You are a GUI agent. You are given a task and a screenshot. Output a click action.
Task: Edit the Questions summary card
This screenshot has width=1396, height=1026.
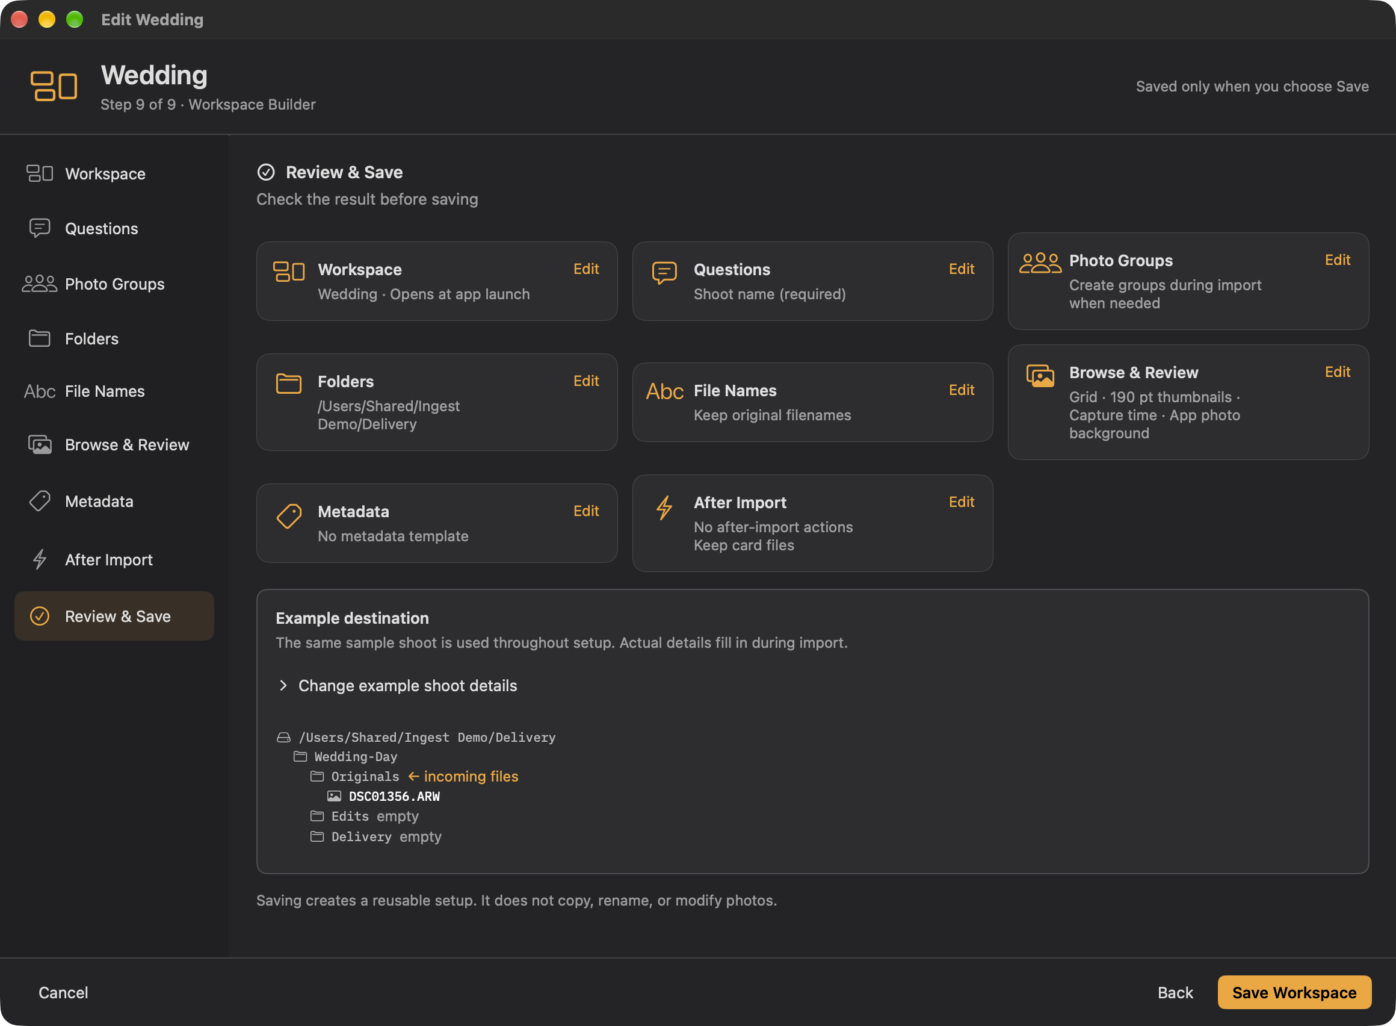962,269
